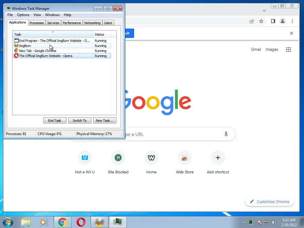Open Chrome's three-dot menu

point(292,21)
